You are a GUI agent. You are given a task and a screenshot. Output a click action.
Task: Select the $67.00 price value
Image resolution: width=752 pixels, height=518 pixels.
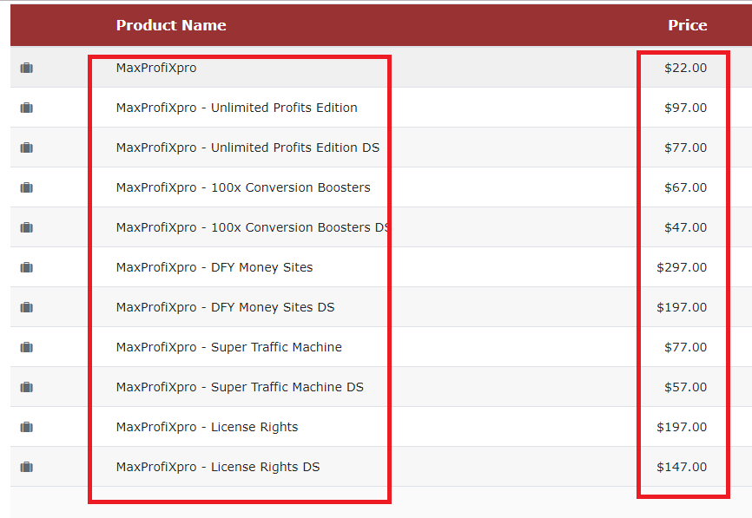685,187
